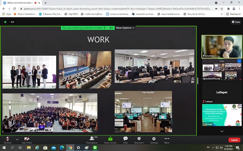This screenshot has width=243, height=151.
Task: Open the 'Gerunds & Infinitiv...' bookmark
Action: (x=195, y=14)
